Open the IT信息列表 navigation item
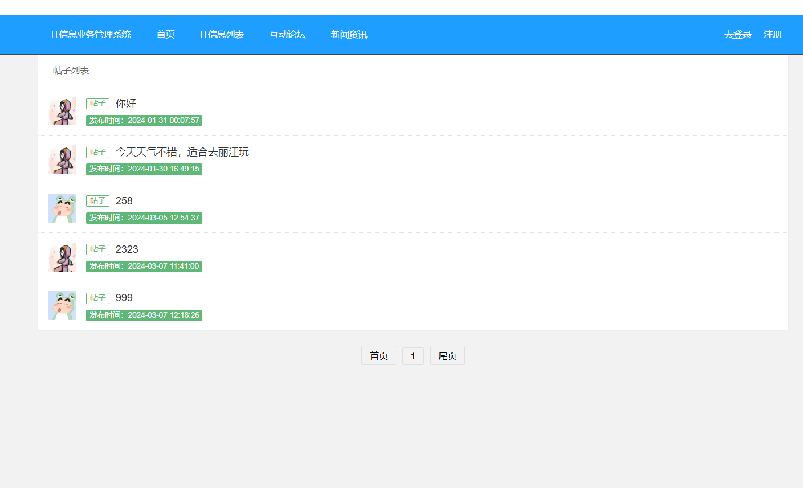The height and width of the screenshot is (488, 803). (x=222, y=35)
